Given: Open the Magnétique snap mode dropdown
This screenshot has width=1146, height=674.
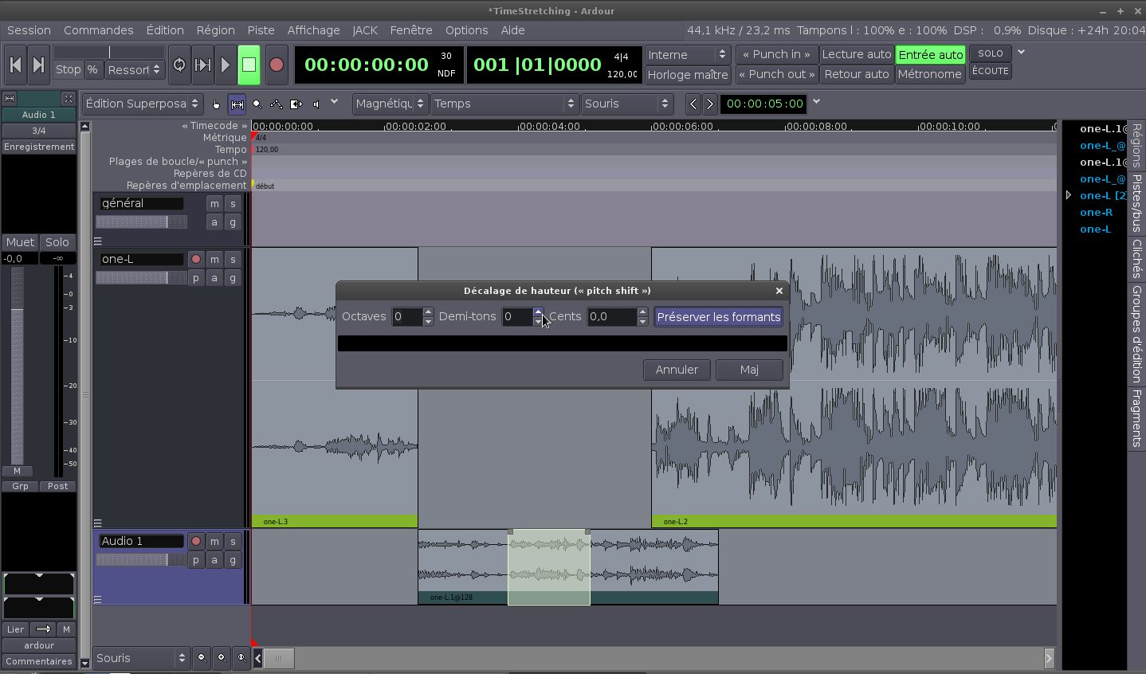Looking at the screenshot, I should [389, 104].
